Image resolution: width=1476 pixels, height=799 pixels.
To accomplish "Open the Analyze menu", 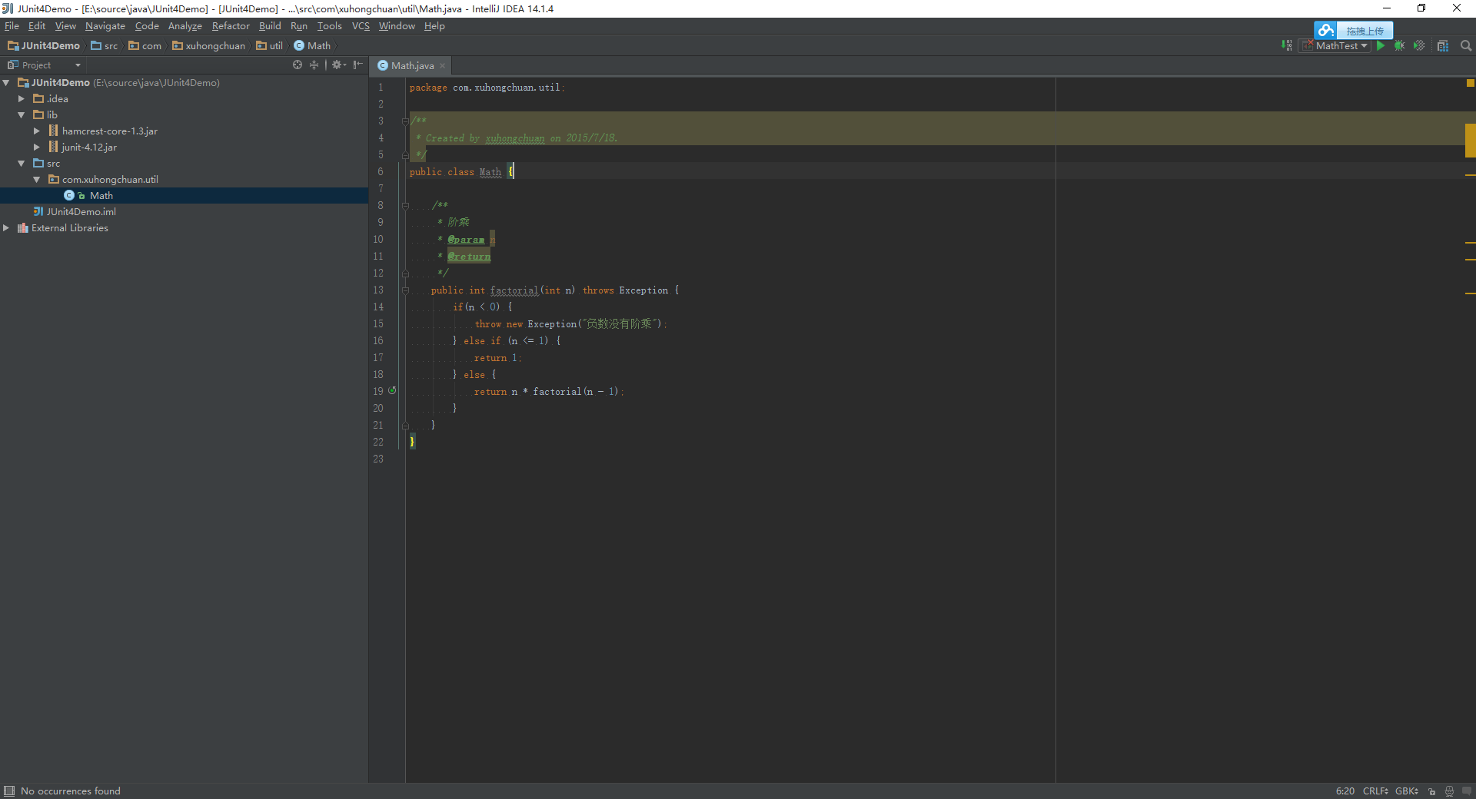I will coord(184,26).
